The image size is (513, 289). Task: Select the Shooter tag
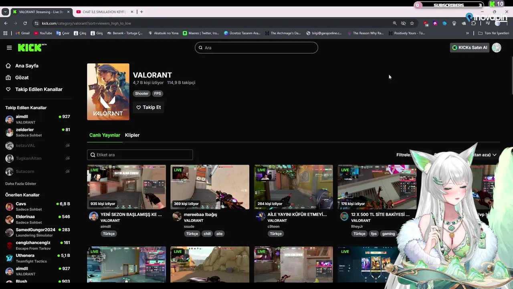[x=141, y=94]
